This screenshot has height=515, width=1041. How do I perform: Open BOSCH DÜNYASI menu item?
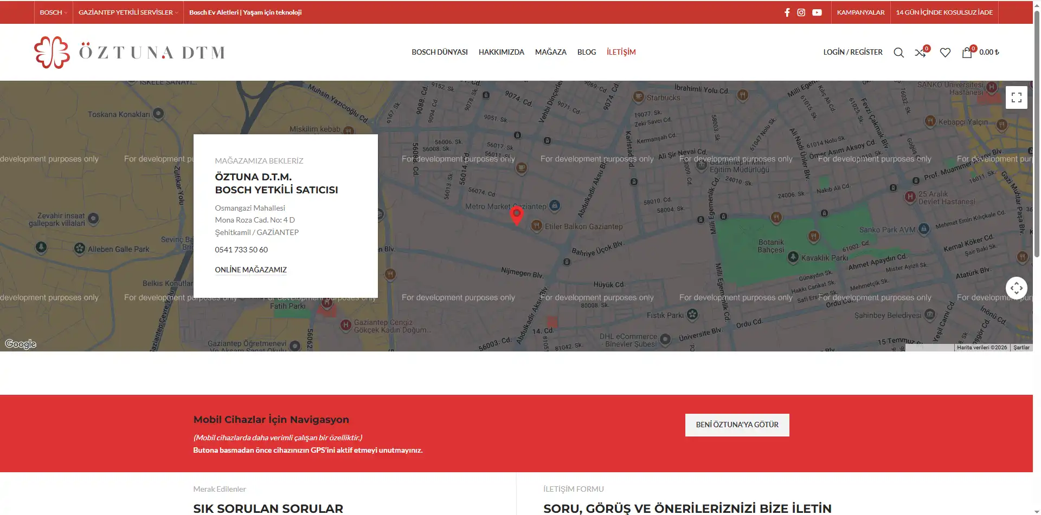pos(440,52)
